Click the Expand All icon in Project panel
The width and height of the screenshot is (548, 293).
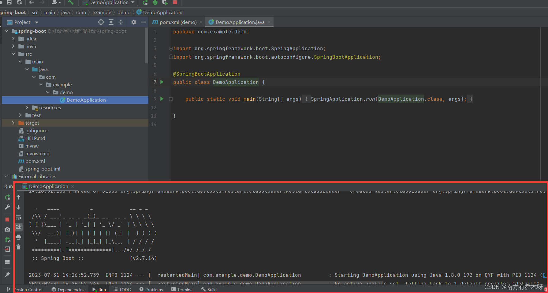point(111,22)
